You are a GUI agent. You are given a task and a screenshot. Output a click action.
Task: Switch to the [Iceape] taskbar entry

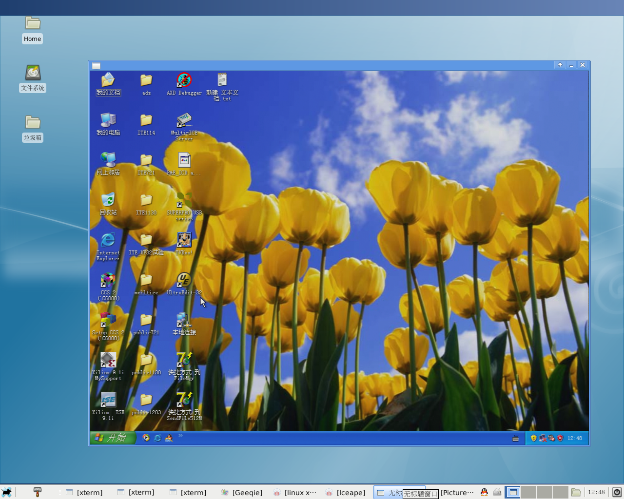pyautogui.click(x=346, y=492)
